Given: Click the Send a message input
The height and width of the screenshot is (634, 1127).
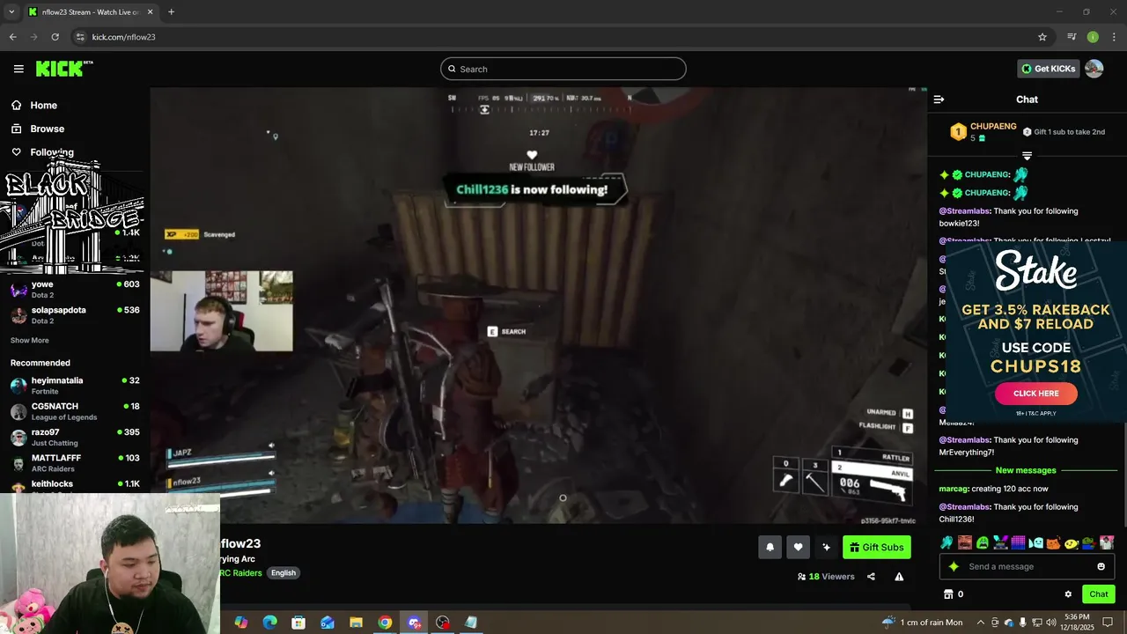Looking at the screenshot, I should (x=1027, y=566).
